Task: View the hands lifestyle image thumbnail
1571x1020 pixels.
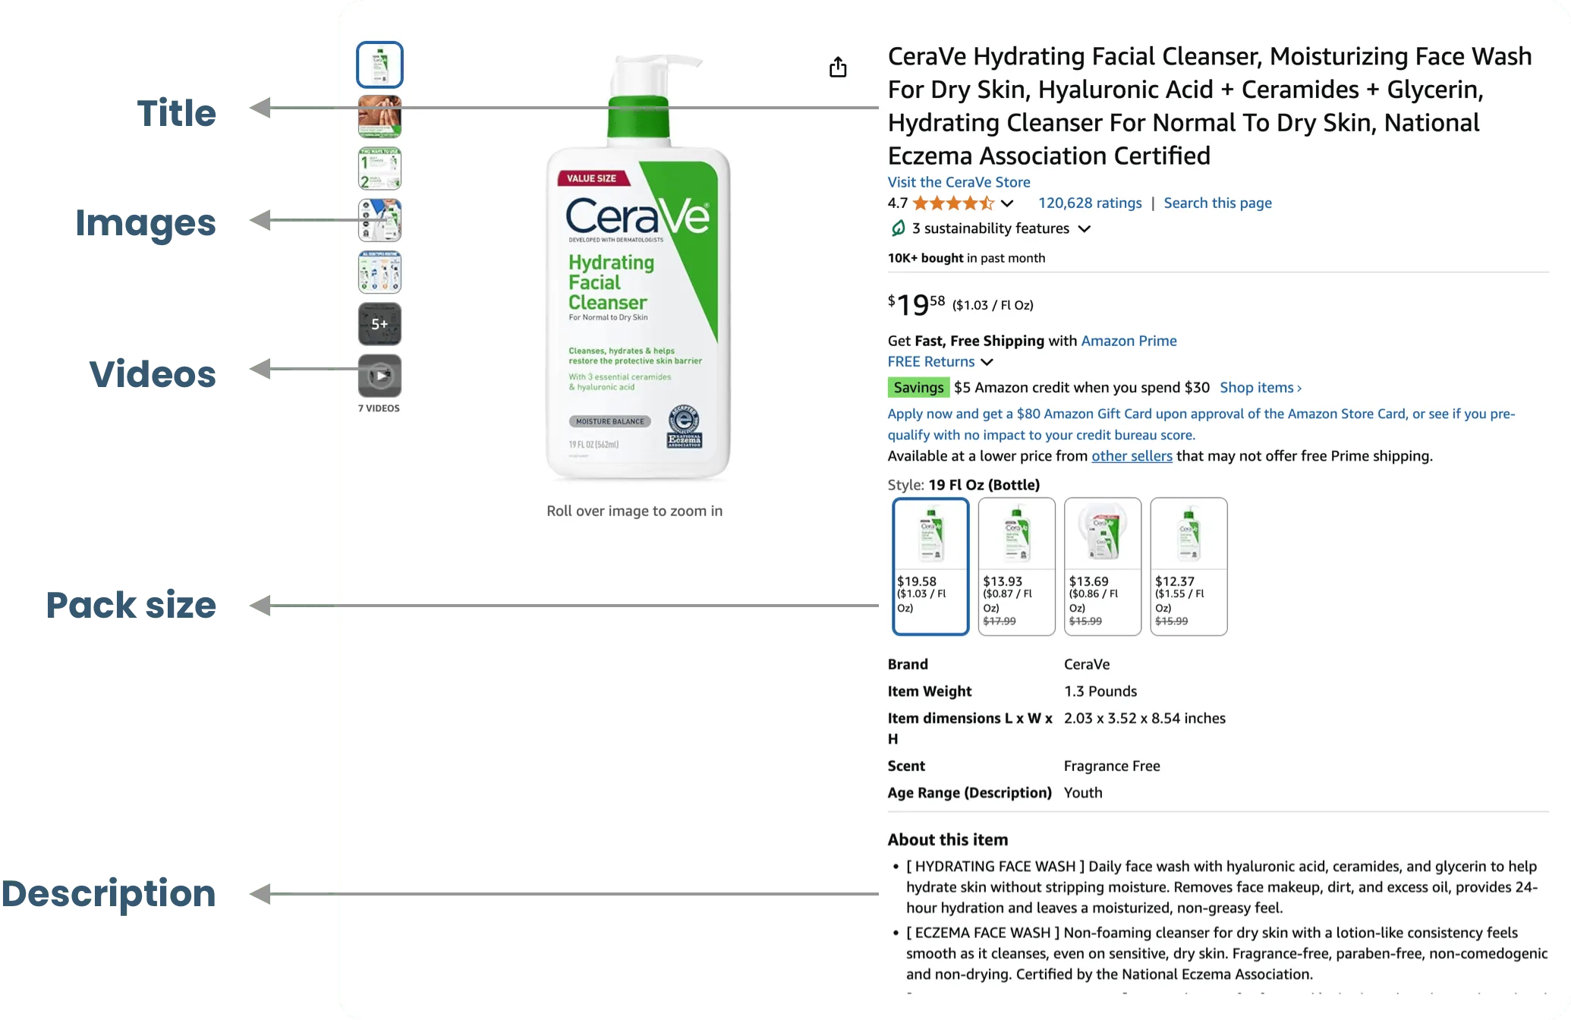Action: [379, 116]
